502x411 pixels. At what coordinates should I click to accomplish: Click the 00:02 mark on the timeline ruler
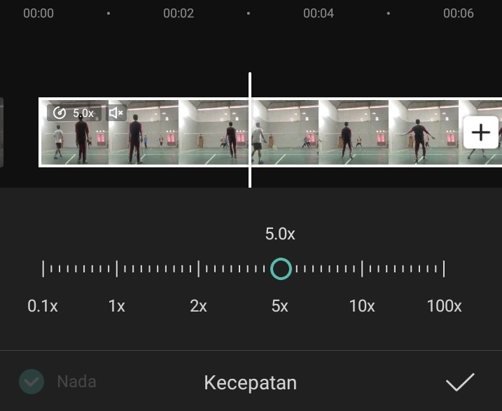[x=179, y=13]
